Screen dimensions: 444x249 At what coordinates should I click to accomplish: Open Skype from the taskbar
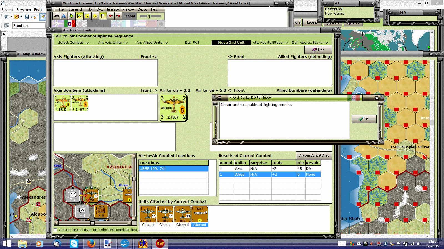(x=74, y=243)
